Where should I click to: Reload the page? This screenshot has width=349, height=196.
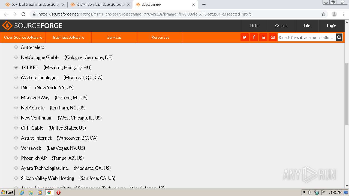pos(23,14)
